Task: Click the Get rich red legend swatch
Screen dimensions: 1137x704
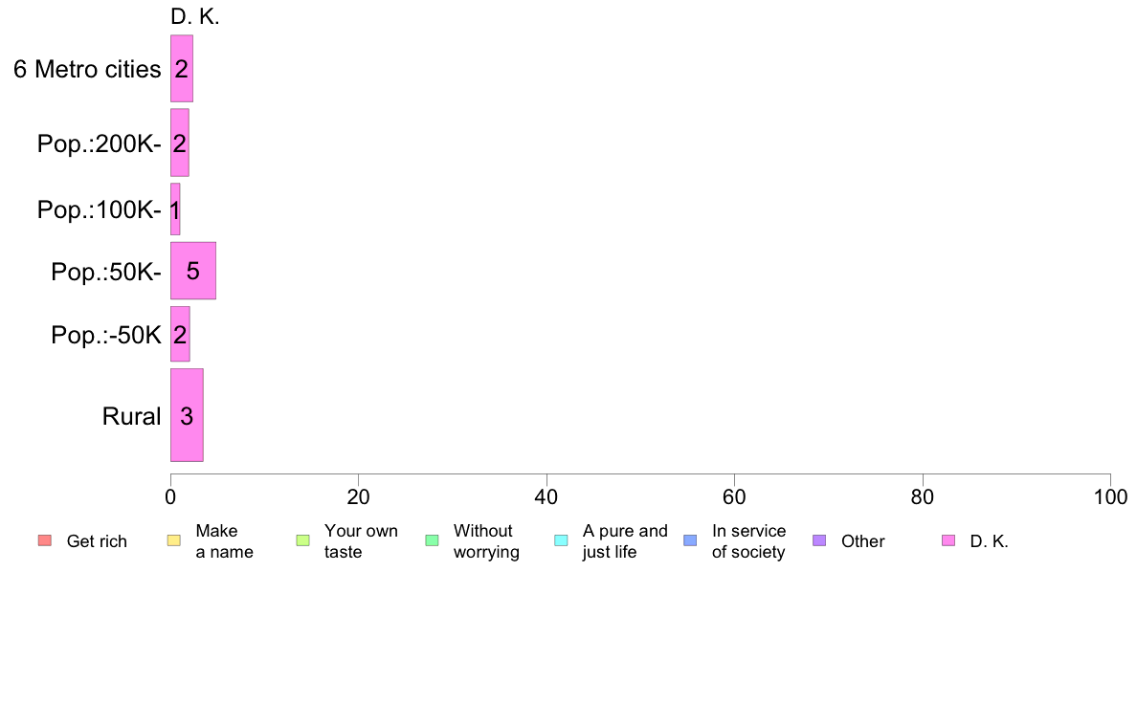Action: (45, 540)
